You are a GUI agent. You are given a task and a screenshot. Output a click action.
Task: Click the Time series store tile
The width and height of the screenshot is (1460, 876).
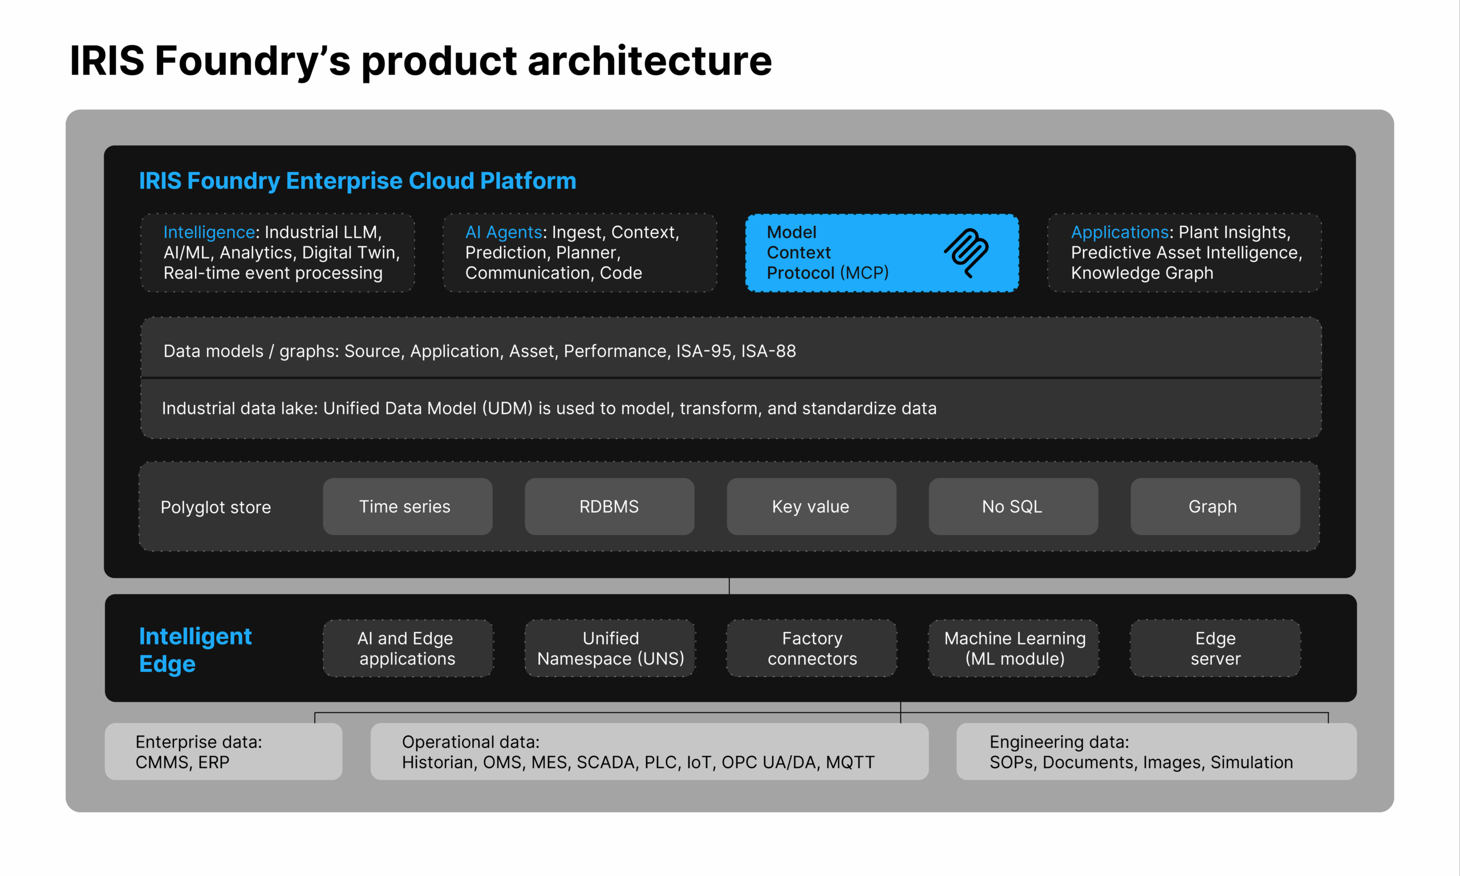tap(408, 506)
